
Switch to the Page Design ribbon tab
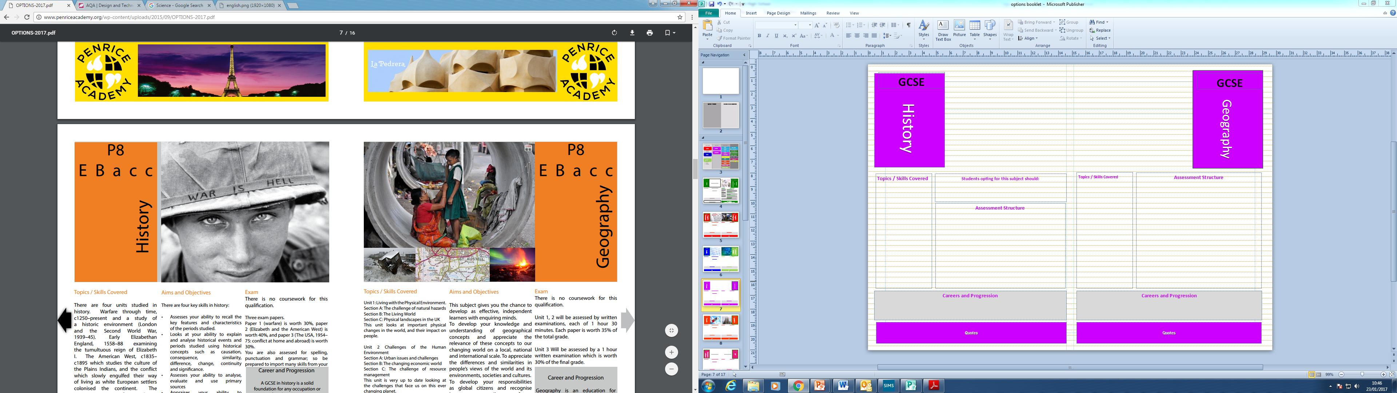(x=778, y=13)
